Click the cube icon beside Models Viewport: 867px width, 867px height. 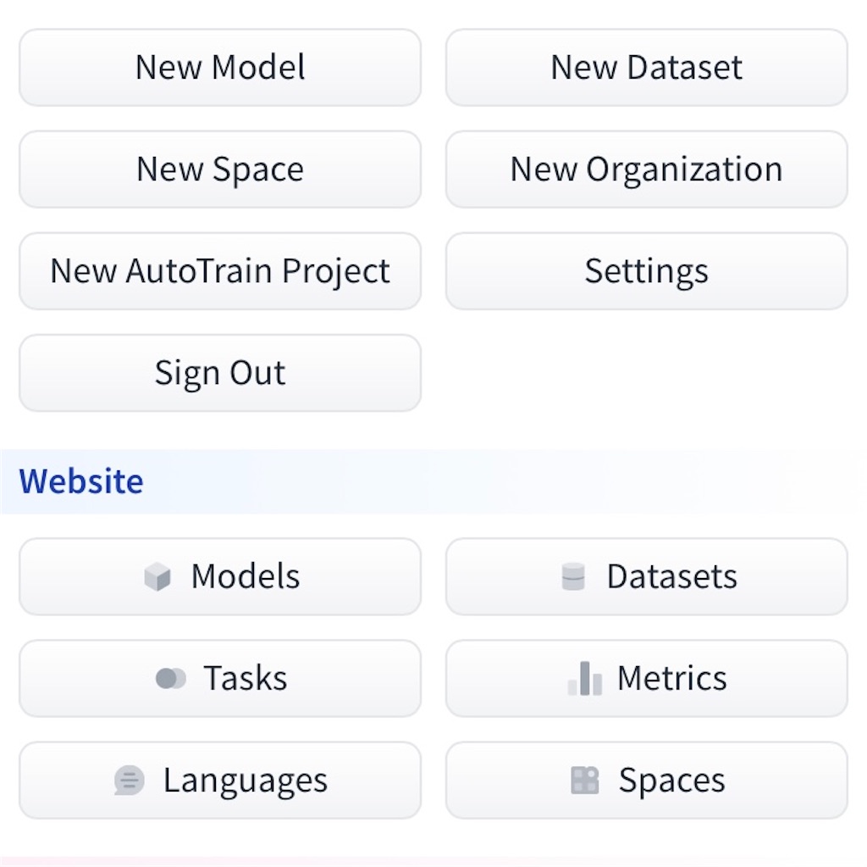click(157, 577)
